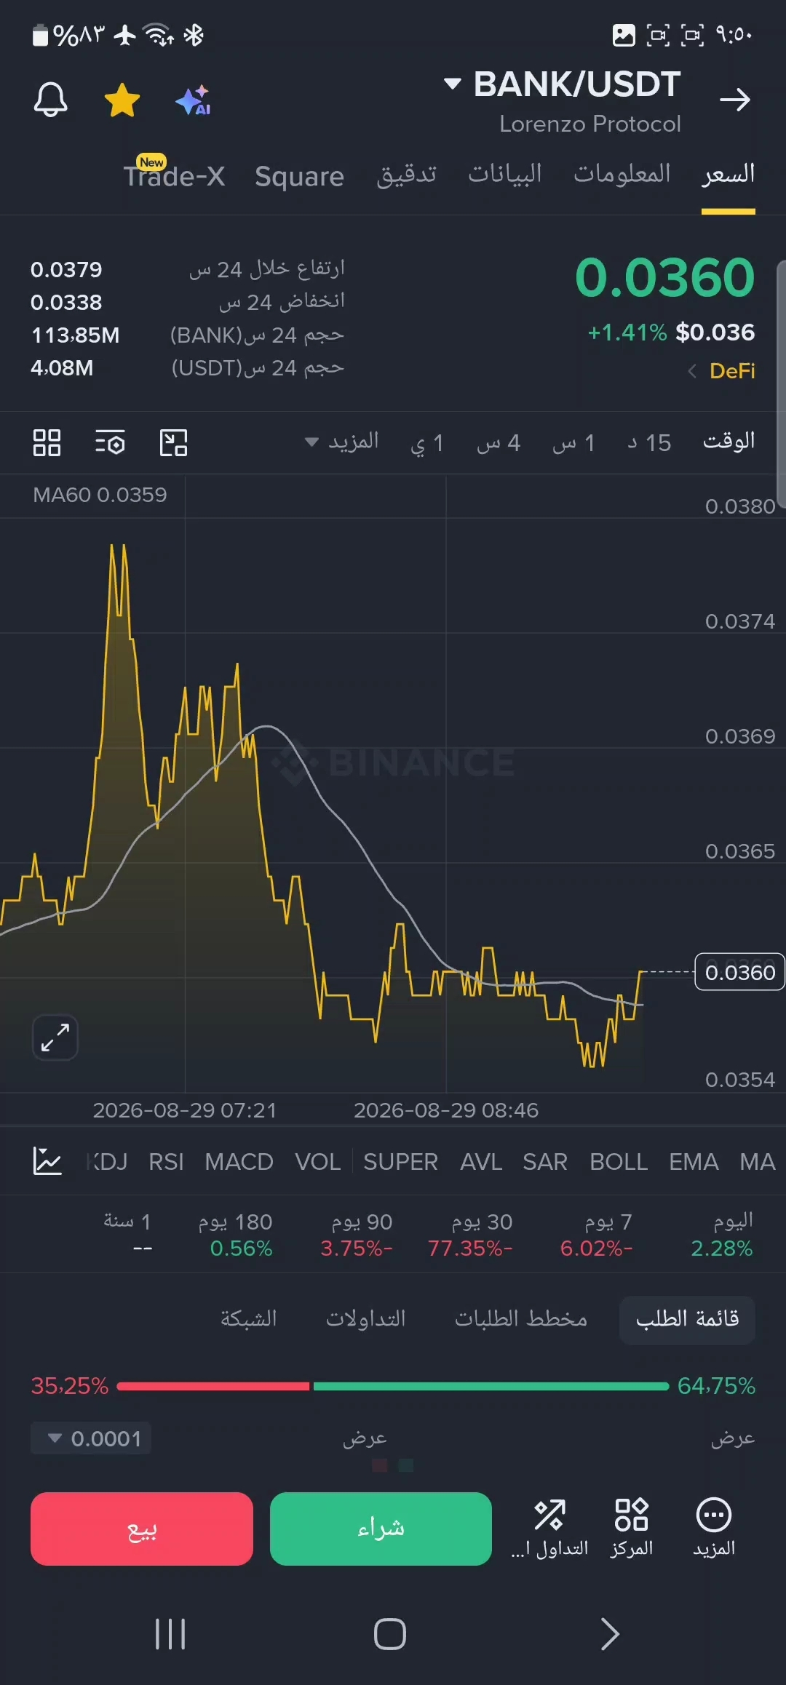The width and height of the screenshot is (786, 1685).
Task: Expand chart to fullscreen with arrows icon
Action: click(x=55, y=1037)
